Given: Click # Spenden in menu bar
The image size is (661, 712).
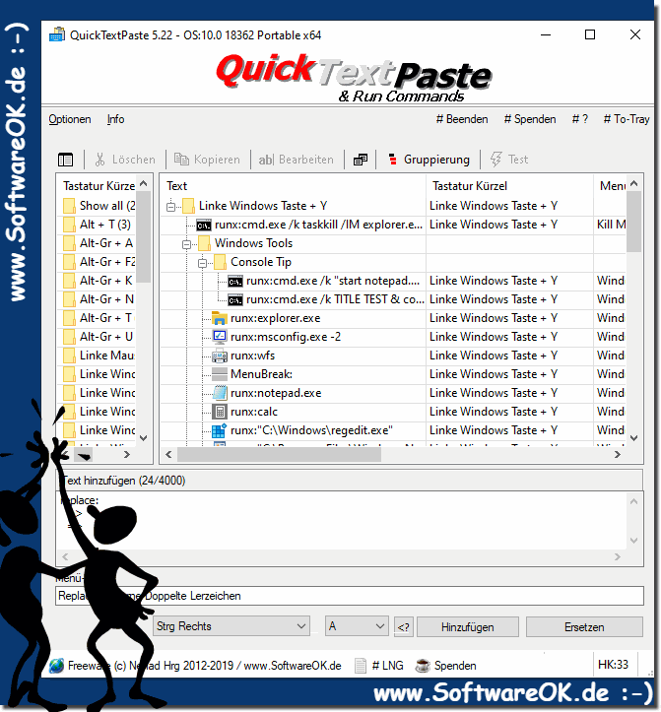Looking at the screenshot, I should (x=530, y=119).
